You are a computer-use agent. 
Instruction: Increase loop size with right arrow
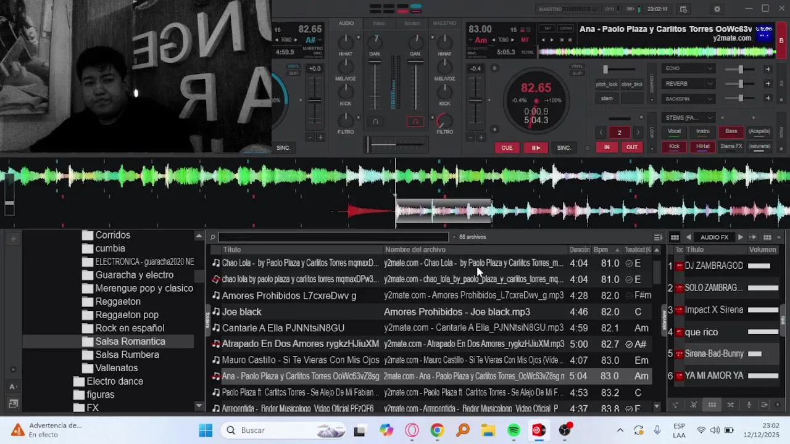639,133
